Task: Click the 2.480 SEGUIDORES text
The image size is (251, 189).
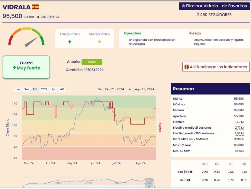Action: pos(214,15)
